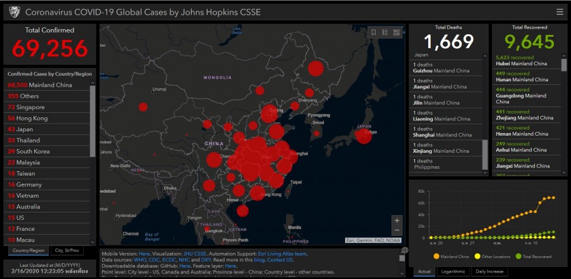571x279 pixels.
Task: Open the map legend list icon
Action: (x=385, y=32)
